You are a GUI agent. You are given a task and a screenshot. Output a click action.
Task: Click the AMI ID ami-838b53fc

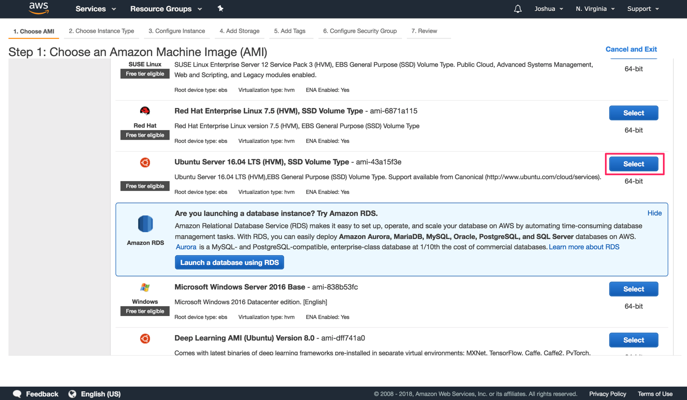[x=335, y=287]
